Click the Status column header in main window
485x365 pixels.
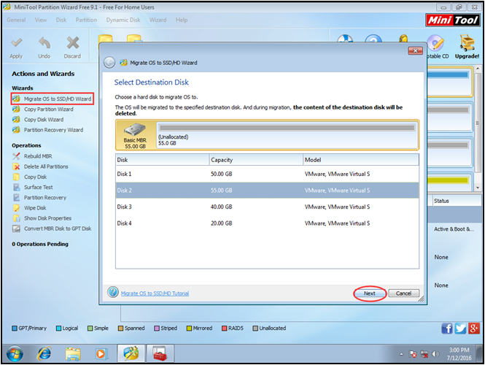(x=457, y=201)
